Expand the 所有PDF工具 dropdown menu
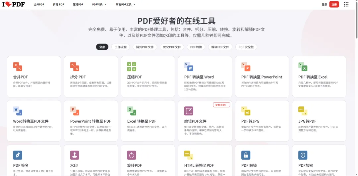Screen dimensions: 358x176 click(x=126, y=4)
